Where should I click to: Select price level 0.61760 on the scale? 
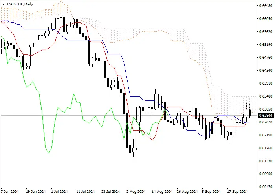point(266,148)
